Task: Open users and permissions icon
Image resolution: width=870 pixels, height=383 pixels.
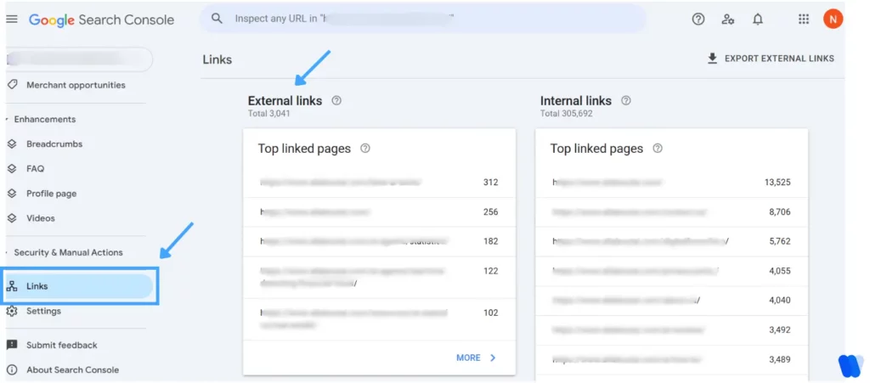Action: click(728, 20)
